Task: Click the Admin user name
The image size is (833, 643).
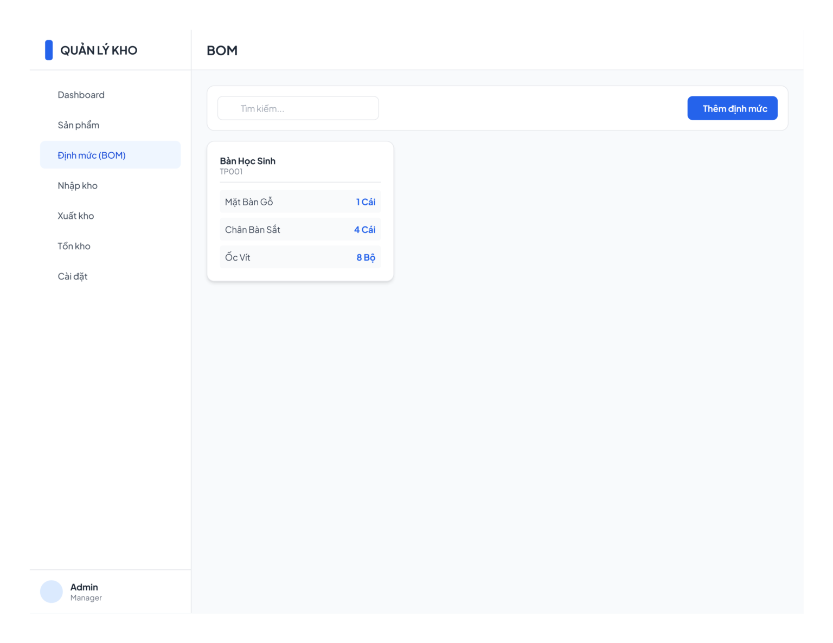Action: point(84,587)
